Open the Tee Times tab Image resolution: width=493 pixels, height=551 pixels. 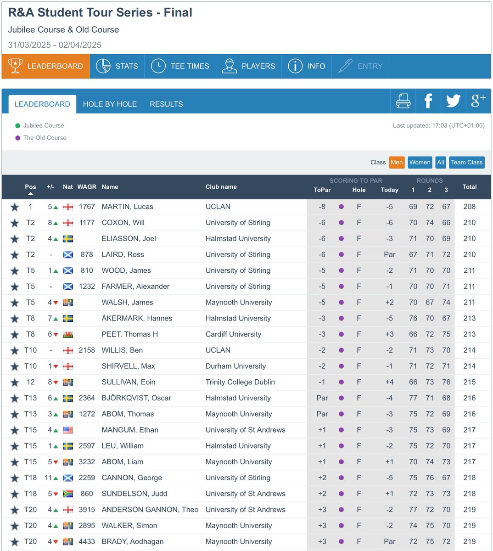(180, 66)
